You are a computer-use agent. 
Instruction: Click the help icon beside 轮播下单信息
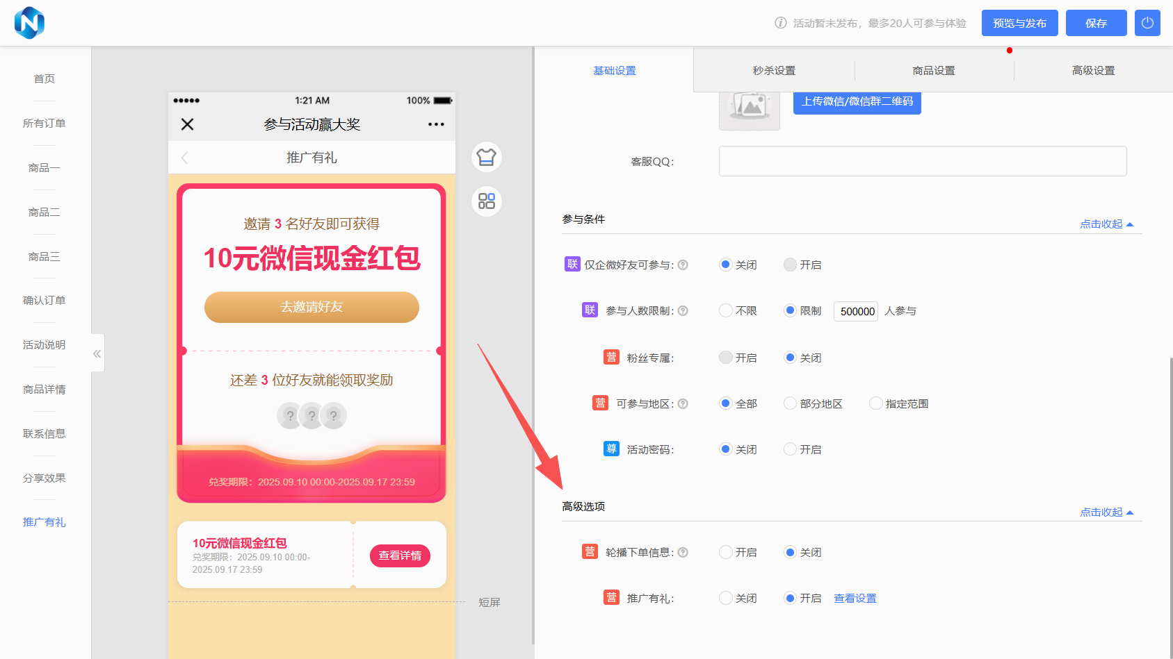[x=683, y=552]
